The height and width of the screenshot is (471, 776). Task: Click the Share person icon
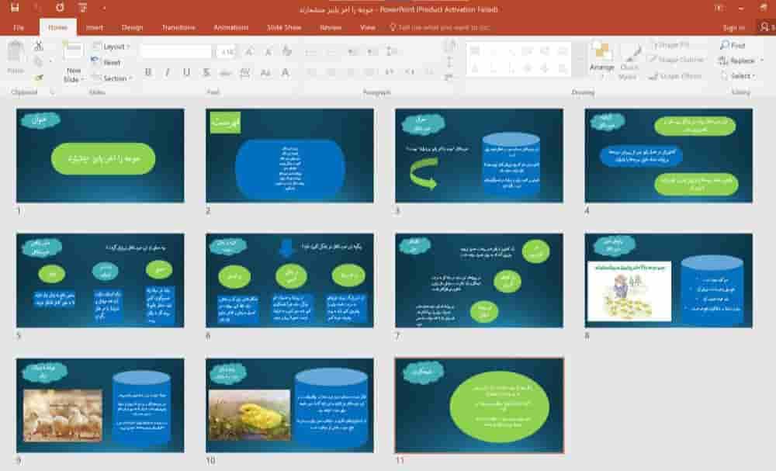[765, 27]
